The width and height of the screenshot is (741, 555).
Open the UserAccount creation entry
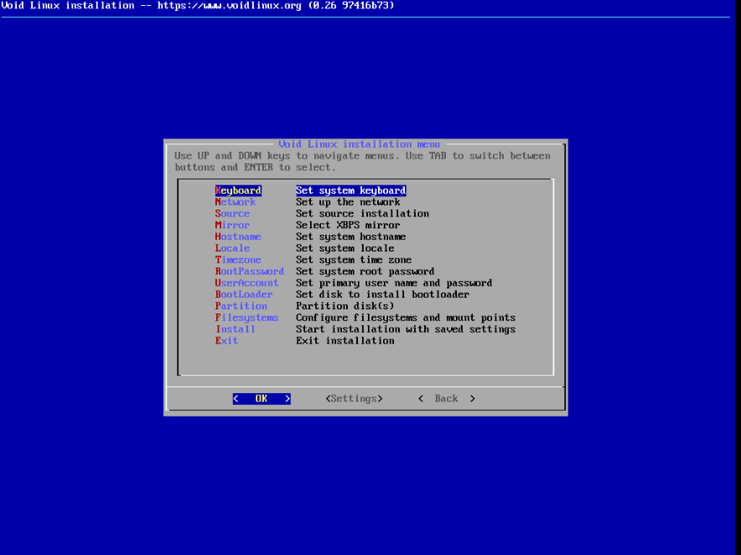(246, 283)
